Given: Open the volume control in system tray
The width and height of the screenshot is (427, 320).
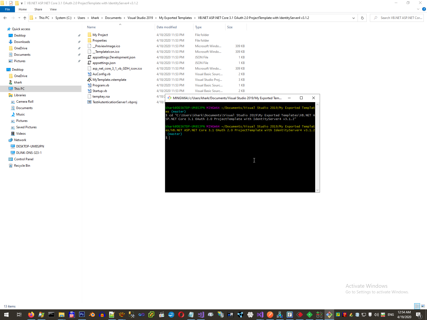Looking at the screenshot, I should point(377,315).
